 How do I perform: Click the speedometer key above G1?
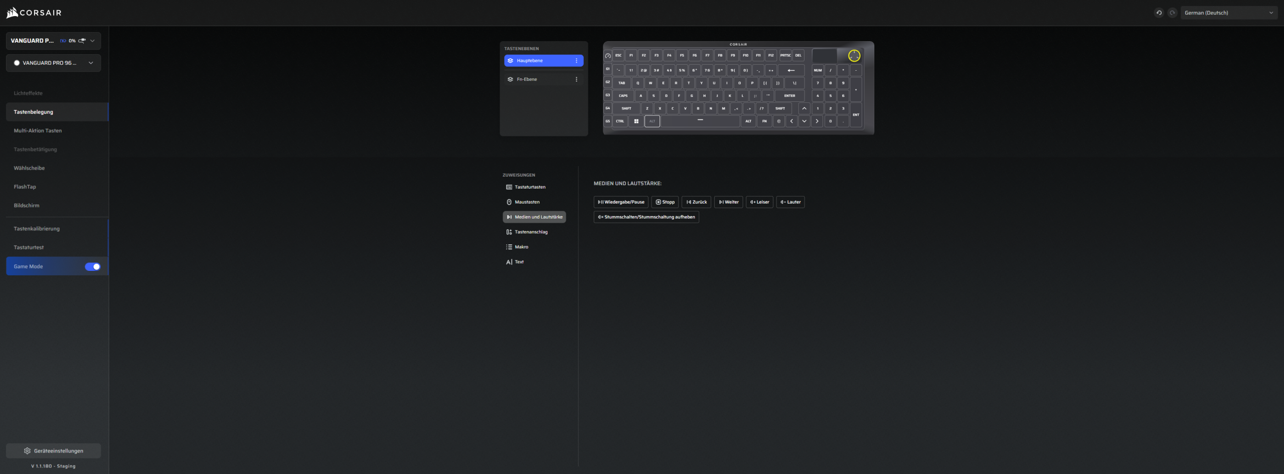click(607, 56)
